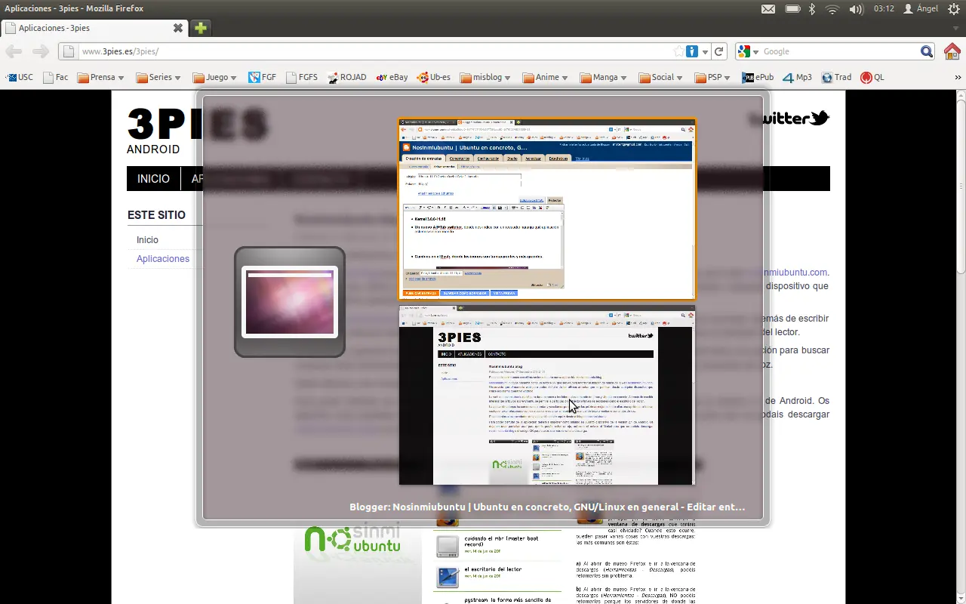Screen dimensions: 966x604
Task: List all tabs dropdown arrow
Action: click(956, 28)
